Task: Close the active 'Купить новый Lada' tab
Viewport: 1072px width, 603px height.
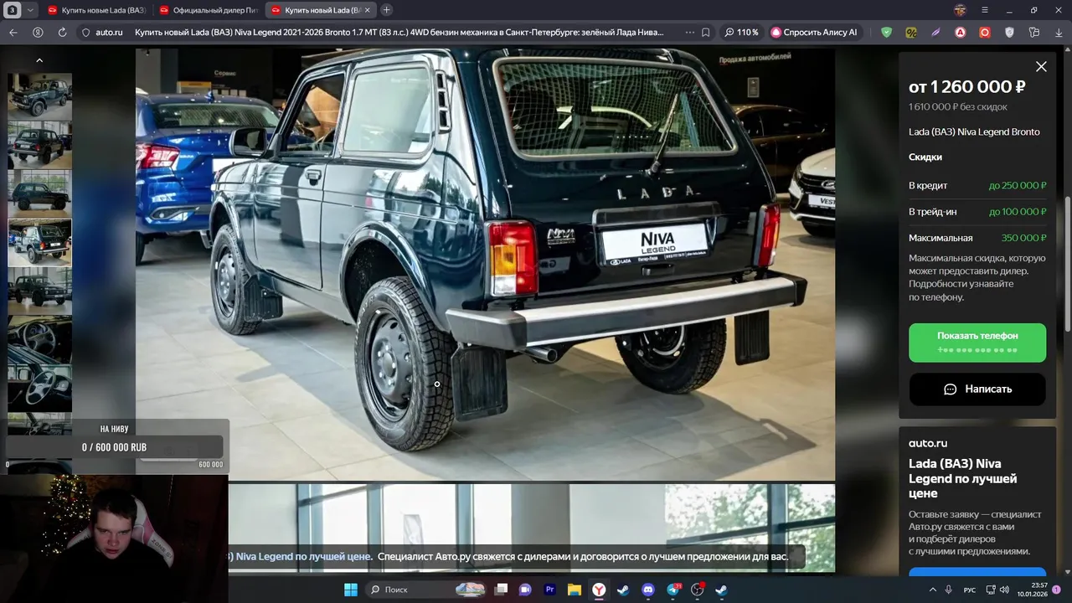Action: click(367, 10)
